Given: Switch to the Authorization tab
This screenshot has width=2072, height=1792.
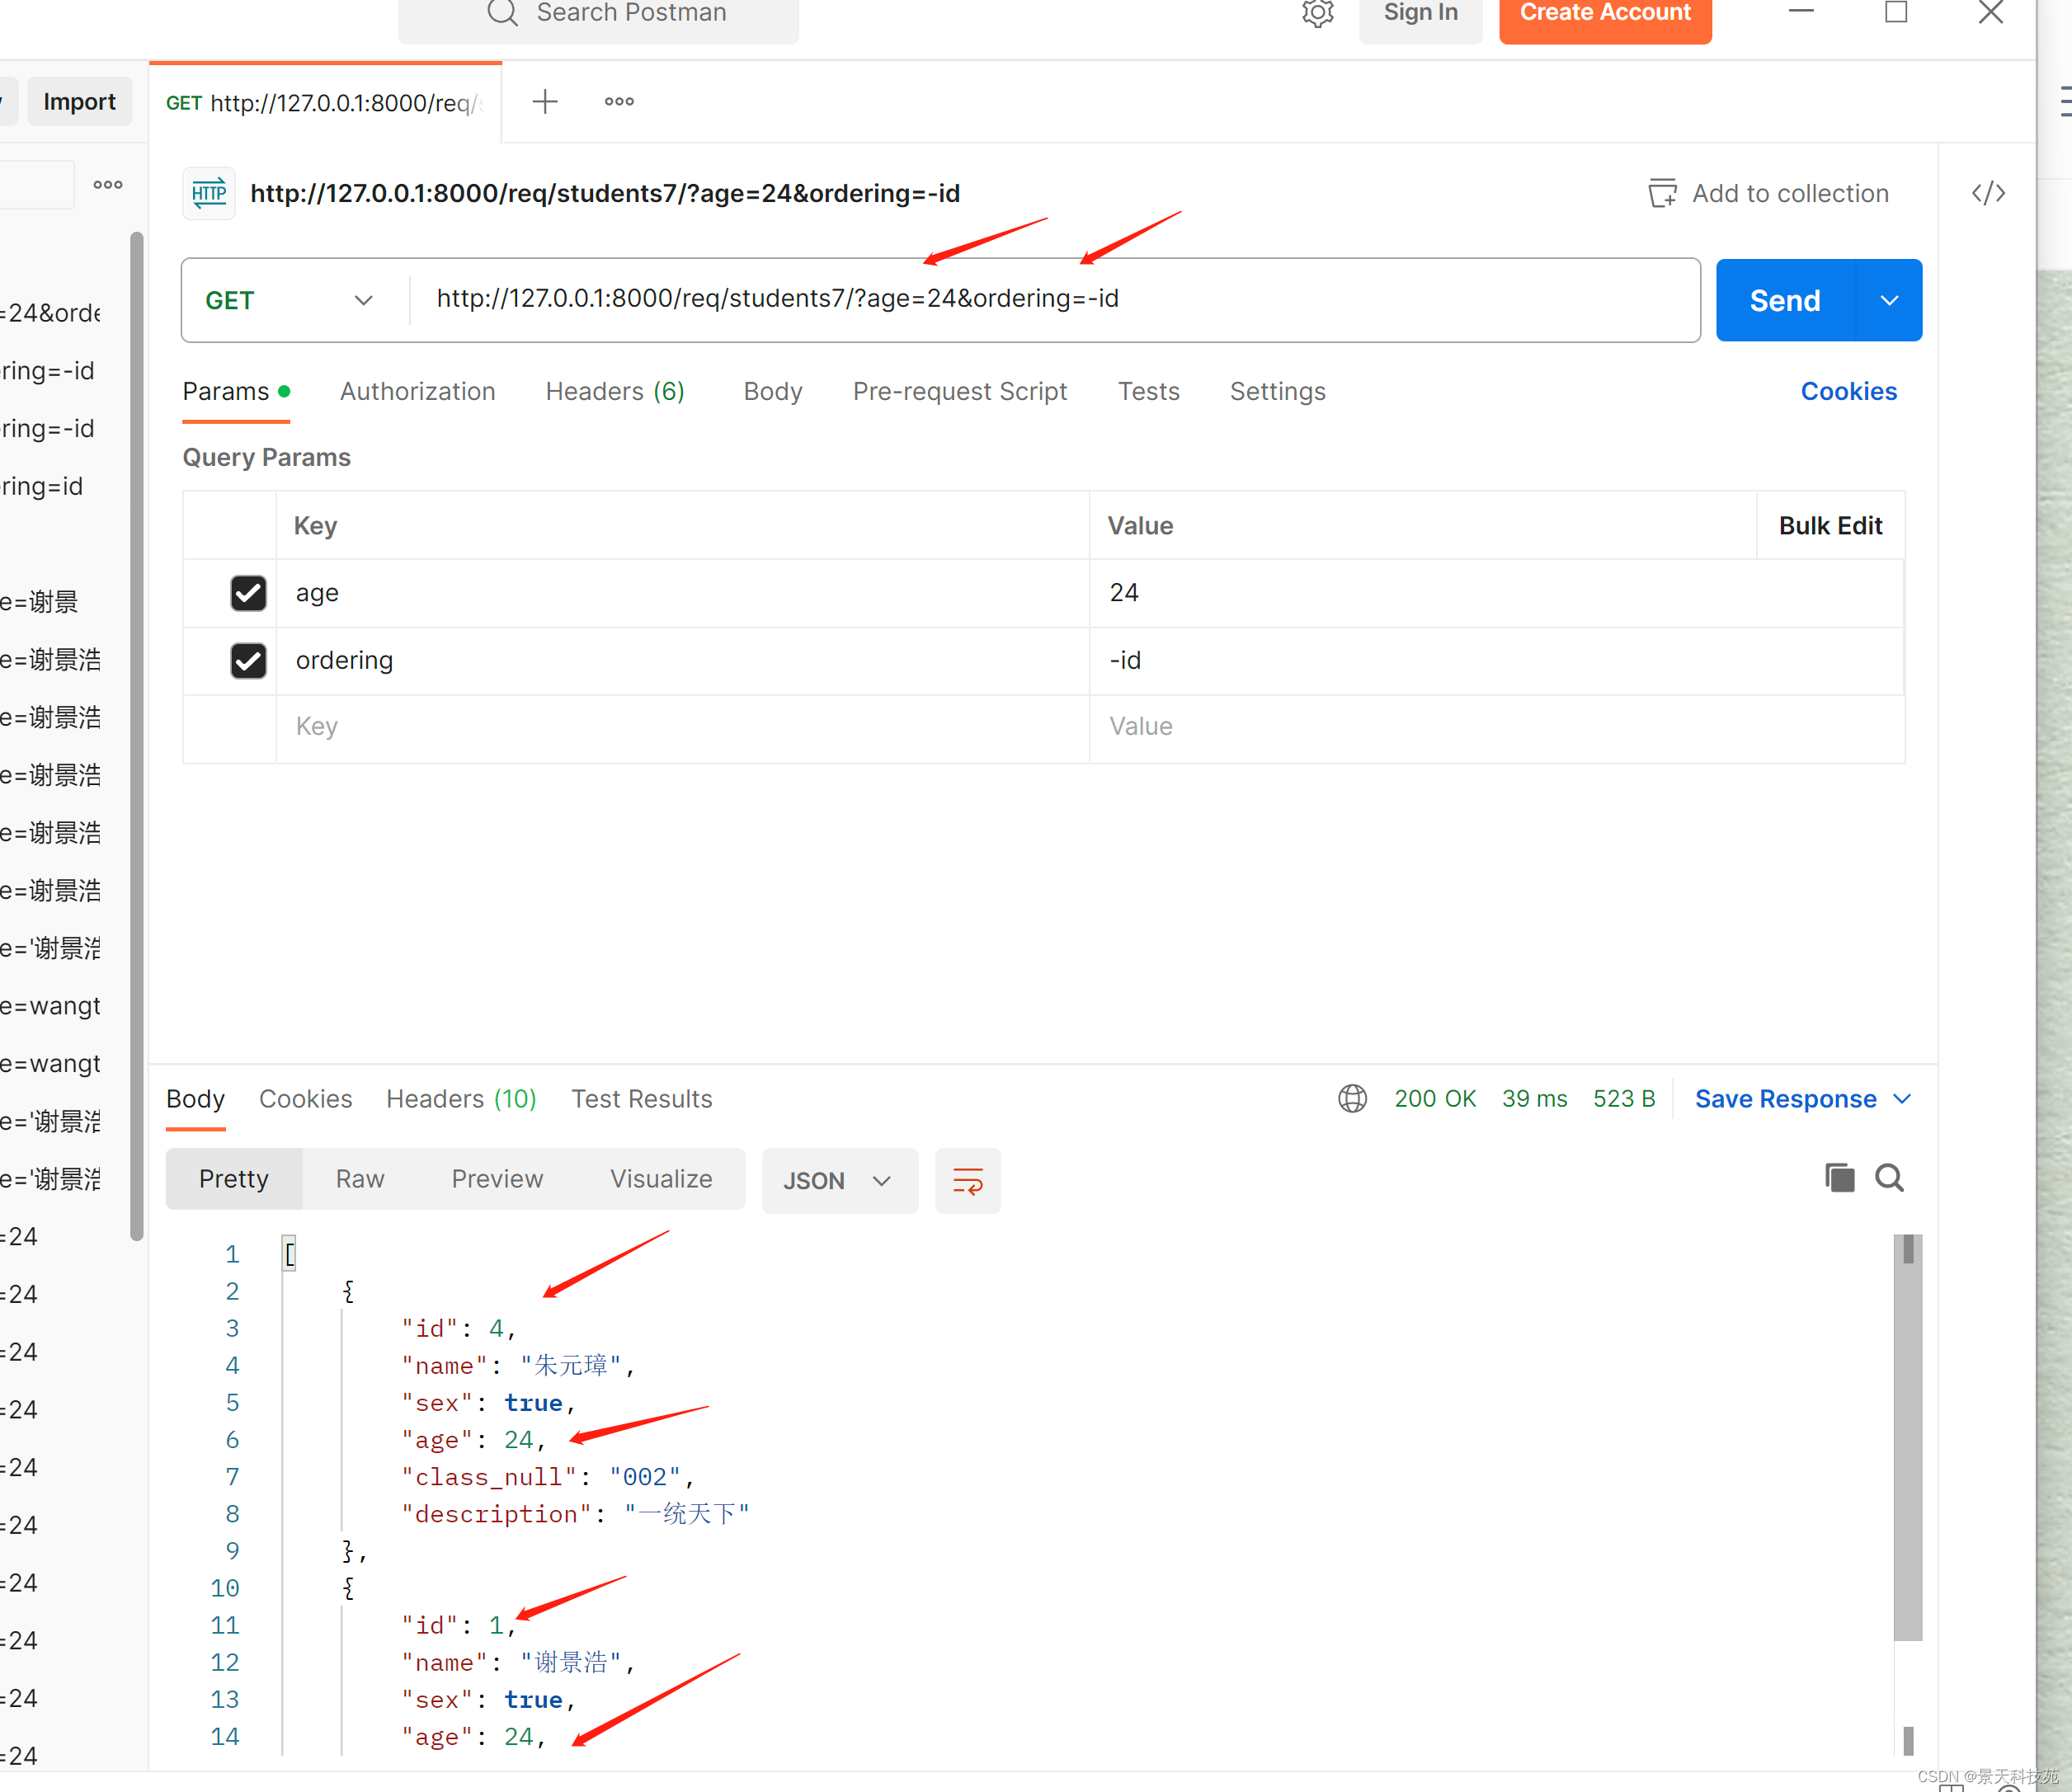Looking at the screenshot, I should (x=417, y=391).
